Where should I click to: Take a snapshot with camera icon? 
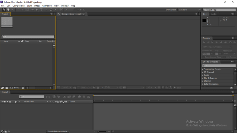(x=94, y=87)
